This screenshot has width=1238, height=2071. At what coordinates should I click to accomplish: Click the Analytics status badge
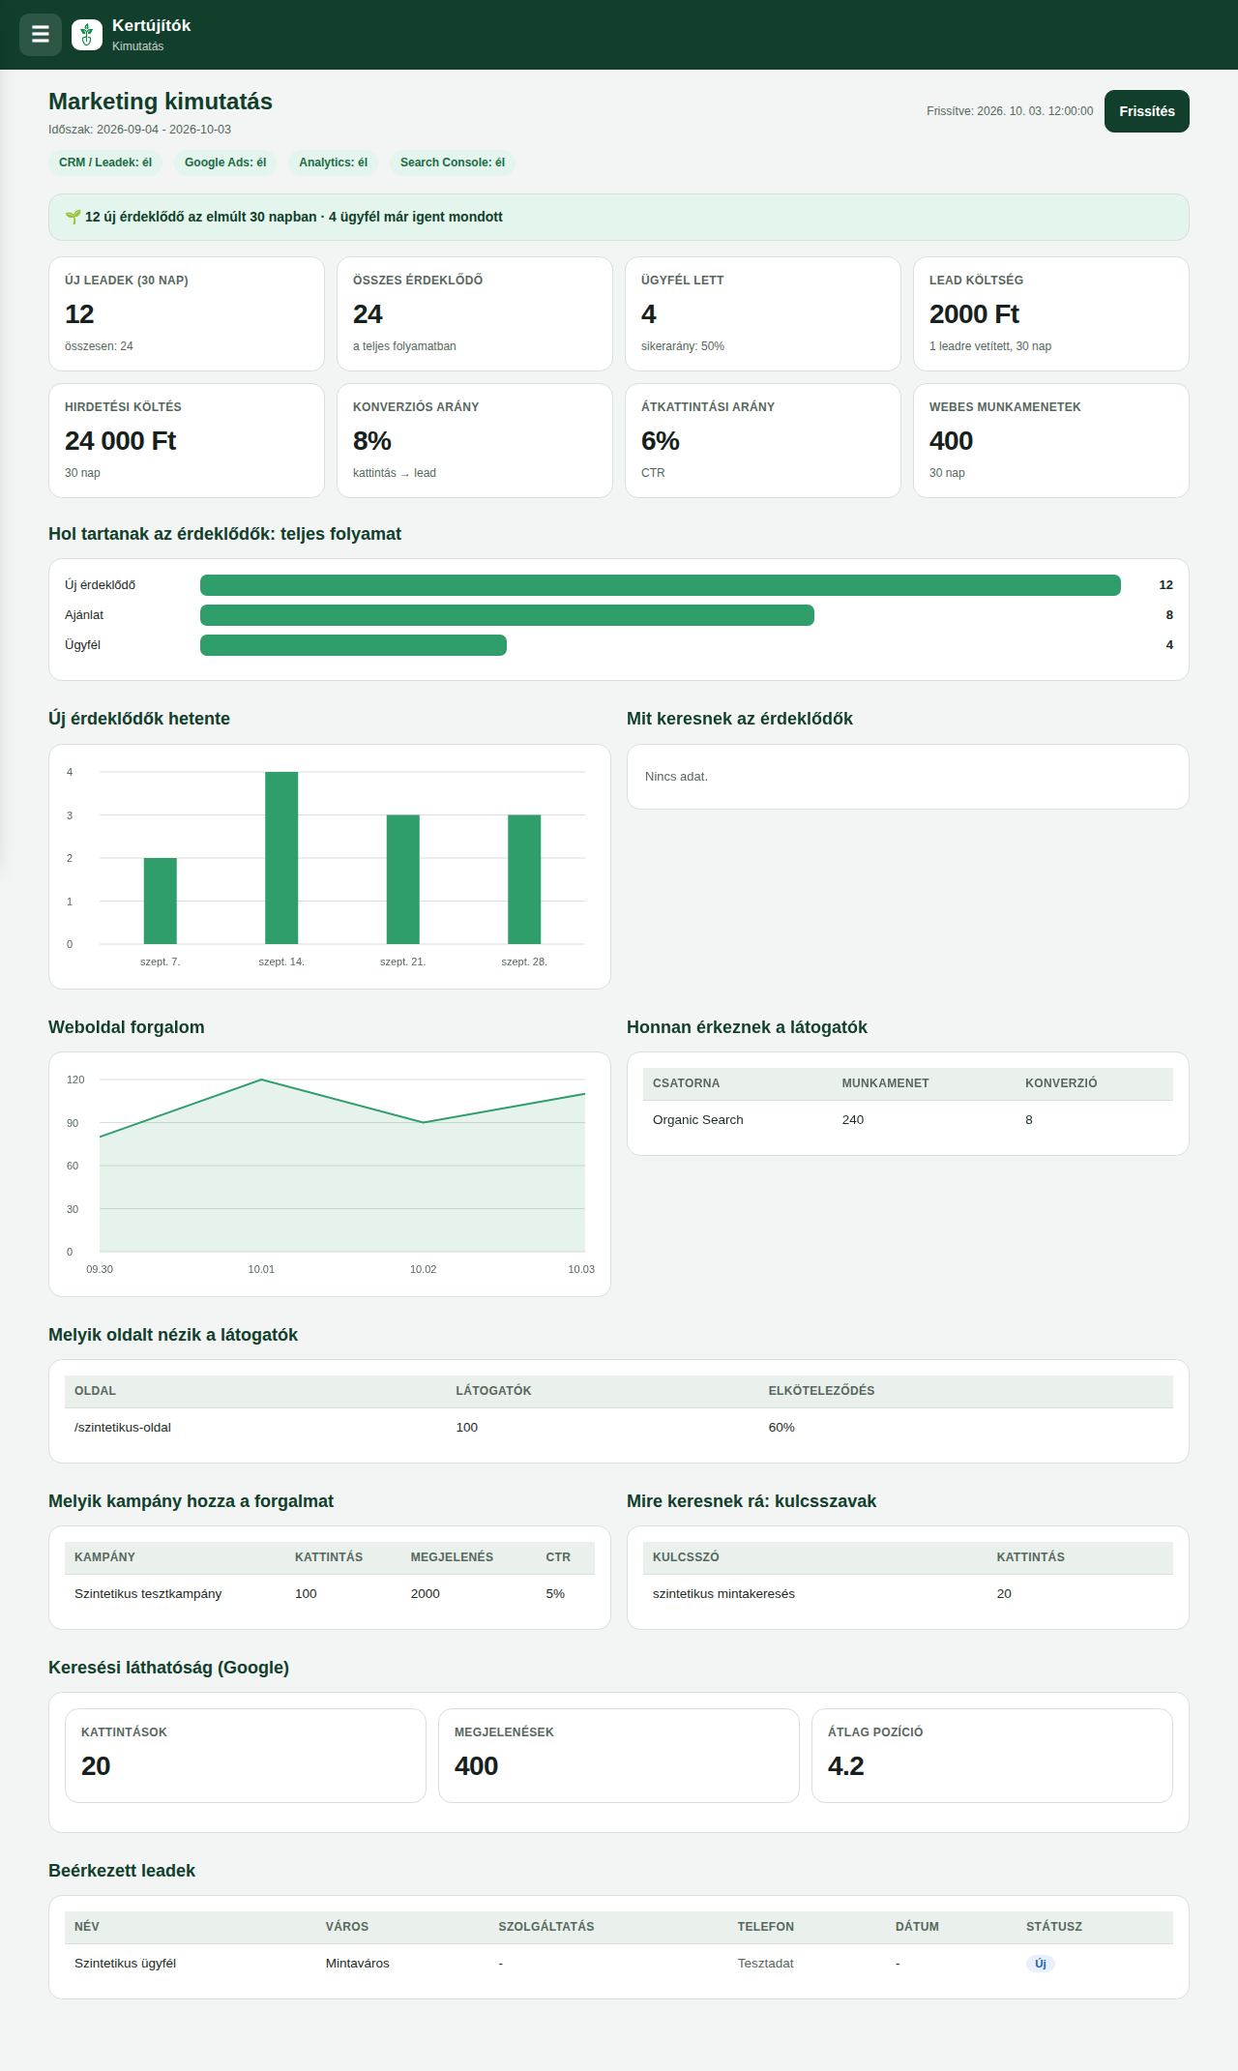tap(333, 163)
